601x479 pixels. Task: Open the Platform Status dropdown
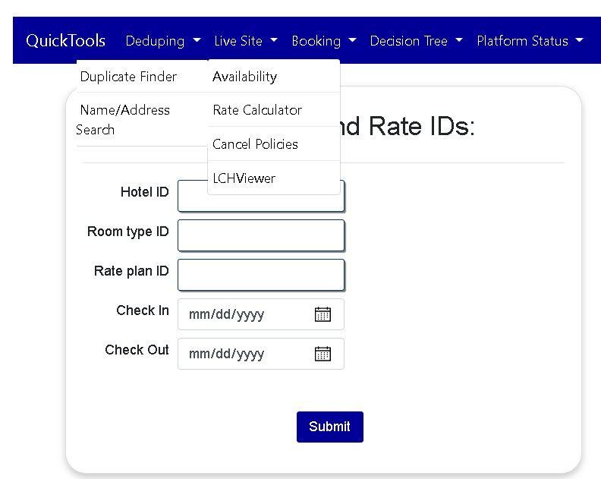(530, 41)
